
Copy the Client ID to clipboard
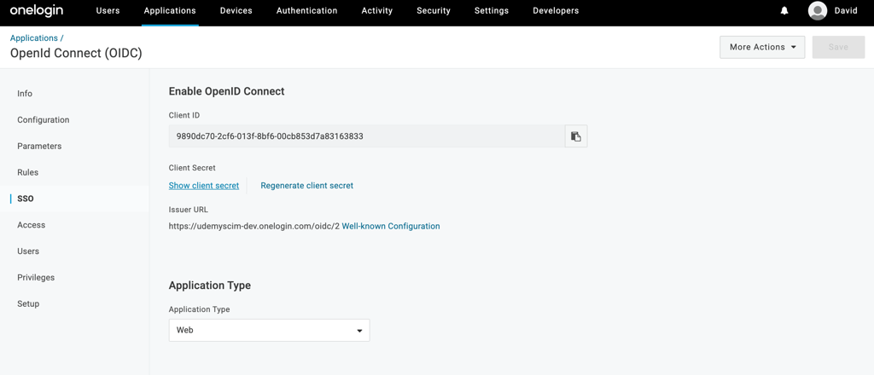[x=576, y=136]
